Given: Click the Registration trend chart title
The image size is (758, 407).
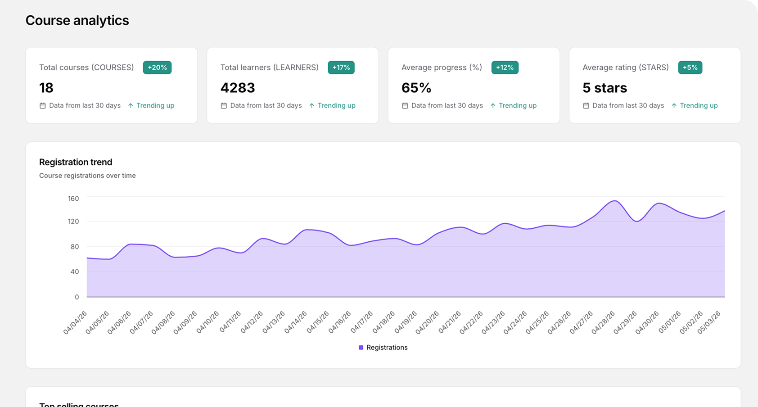Looking at the screenshot, I should tap(76, 162).
